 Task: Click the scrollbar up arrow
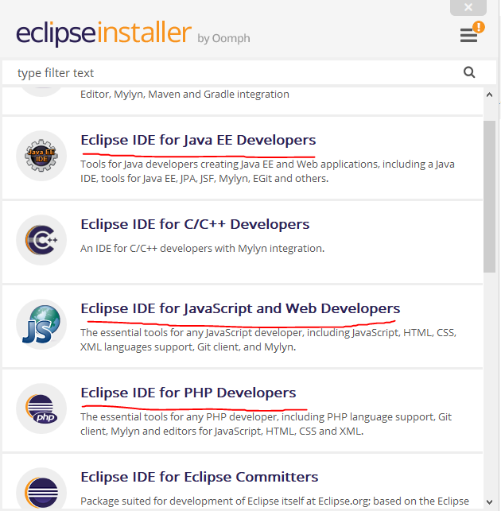pyautogui.click(x=489, y=95)
